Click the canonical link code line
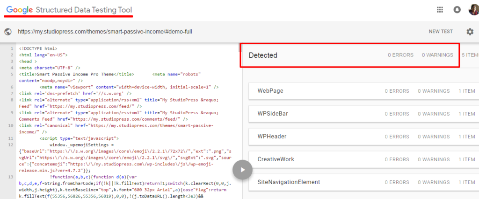Screen dimensions: 479x199 pos(116,129)
